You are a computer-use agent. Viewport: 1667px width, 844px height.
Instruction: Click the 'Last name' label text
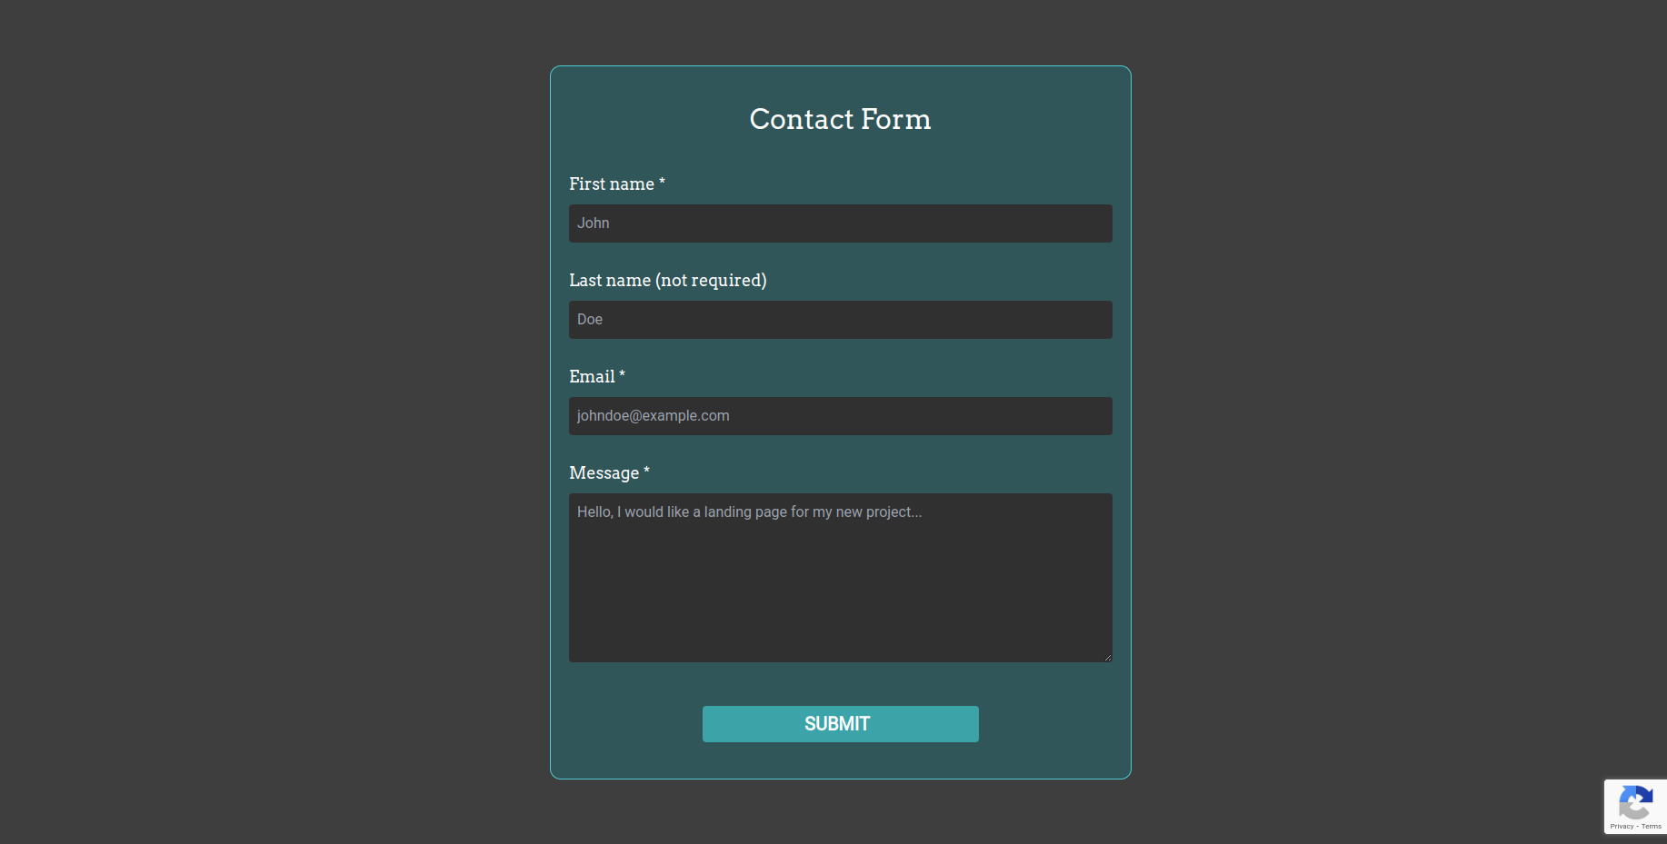tap(610, 281)
